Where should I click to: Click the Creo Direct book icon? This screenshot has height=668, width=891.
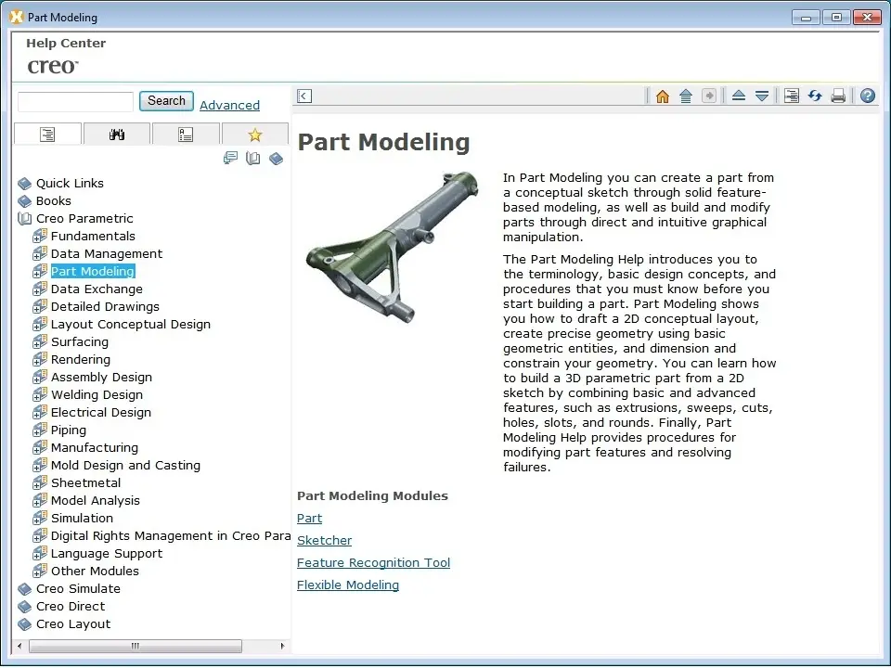pos(24,607)
